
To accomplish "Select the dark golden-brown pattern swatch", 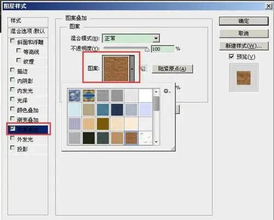I will click(103, 124).
